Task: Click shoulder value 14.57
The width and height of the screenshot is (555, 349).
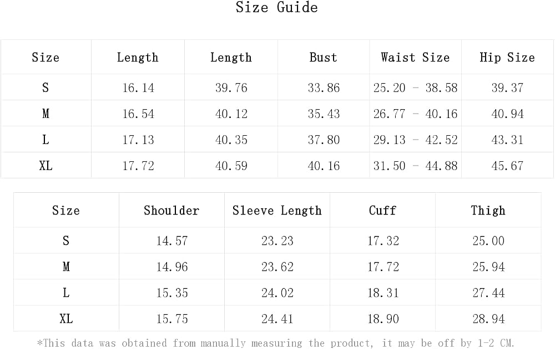Action: pyautogui.click(x=172, y=241)
